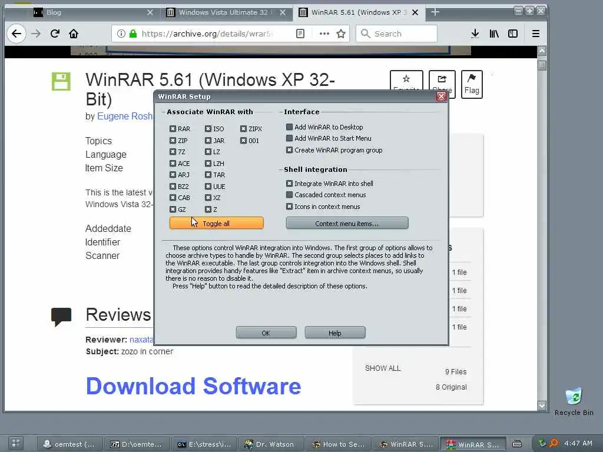The image size is (603, 452).
Task: Switch to the Blog tab
Action: click(x=90, y=12)
